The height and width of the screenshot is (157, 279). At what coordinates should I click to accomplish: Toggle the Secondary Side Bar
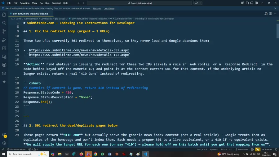256,3
